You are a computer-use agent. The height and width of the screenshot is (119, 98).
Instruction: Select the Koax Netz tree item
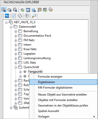pos(30,49)
